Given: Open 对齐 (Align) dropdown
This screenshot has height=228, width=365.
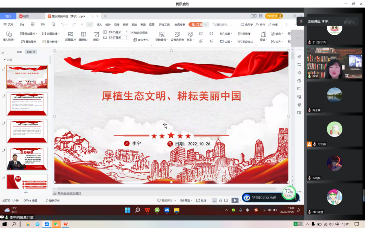Looking at the screenshot, I should click(x=277, y=42).
